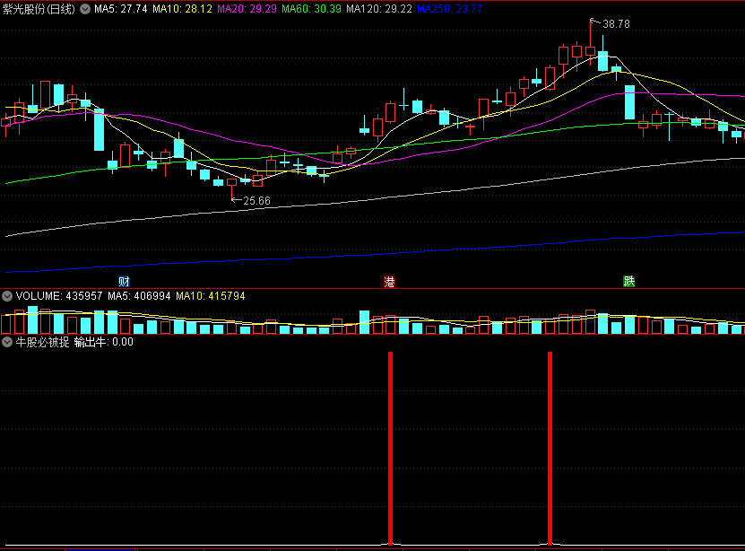Click the MA250: 23.77 legend label

coord(449,9)
